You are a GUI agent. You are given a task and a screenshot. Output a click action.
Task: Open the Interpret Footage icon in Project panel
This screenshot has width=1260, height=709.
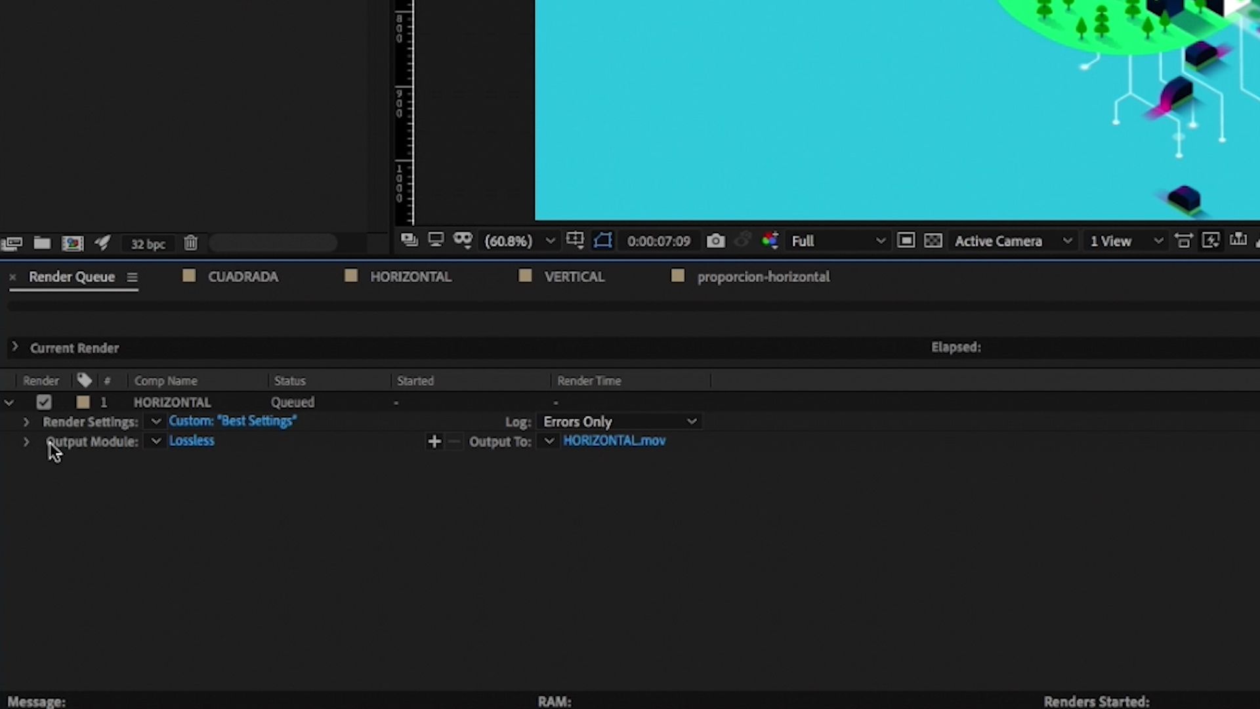coord(12,244)
